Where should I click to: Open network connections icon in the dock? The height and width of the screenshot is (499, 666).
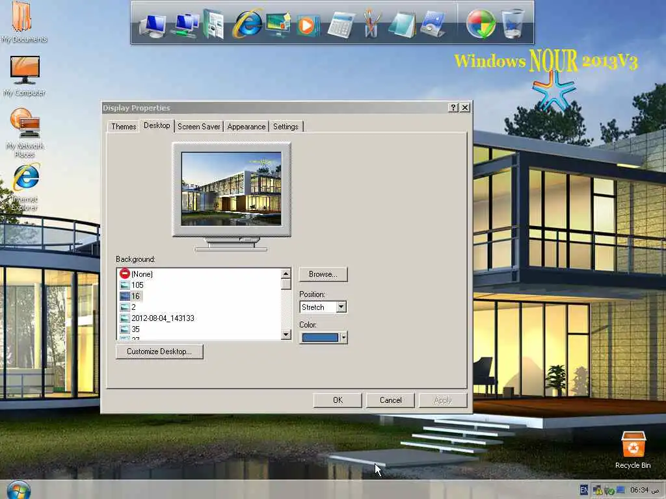[185, 25]
